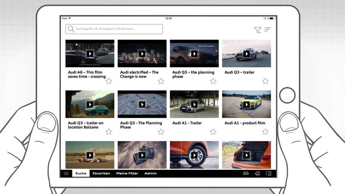Click the iPad home button
The image size is (345, 194).
click(x=287, y=95)
